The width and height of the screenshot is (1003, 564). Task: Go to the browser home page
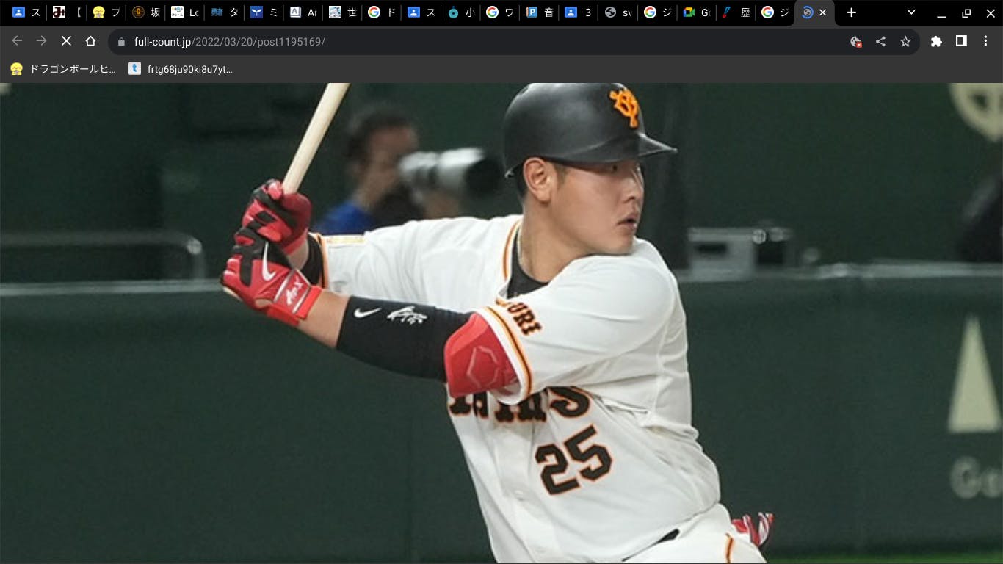pos(90,41)
